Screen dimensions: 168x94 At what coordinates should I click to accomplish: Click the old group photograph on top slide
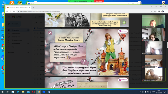77,20
